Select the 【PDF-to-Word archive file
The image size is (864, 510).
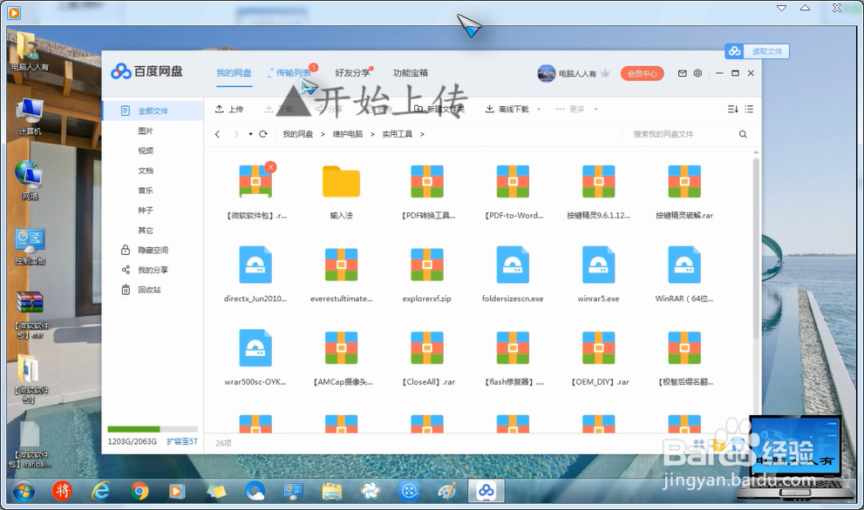click(513, 182)
